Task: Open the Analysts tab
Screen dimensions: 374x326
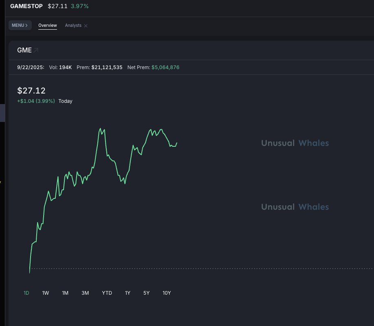Action: [73, 25]
